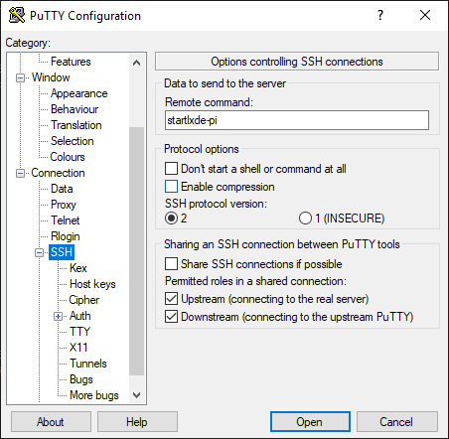Toggle Enable compression checkbox
Screen dimensions: 449x439
coord(171,187)
